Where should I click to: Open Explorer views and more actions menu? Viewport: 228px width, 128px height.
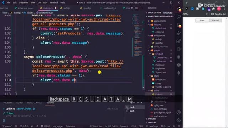click(x=171, y=8)
